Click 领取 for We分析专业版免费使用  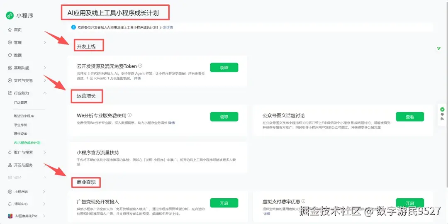click(x=224, y=117)
